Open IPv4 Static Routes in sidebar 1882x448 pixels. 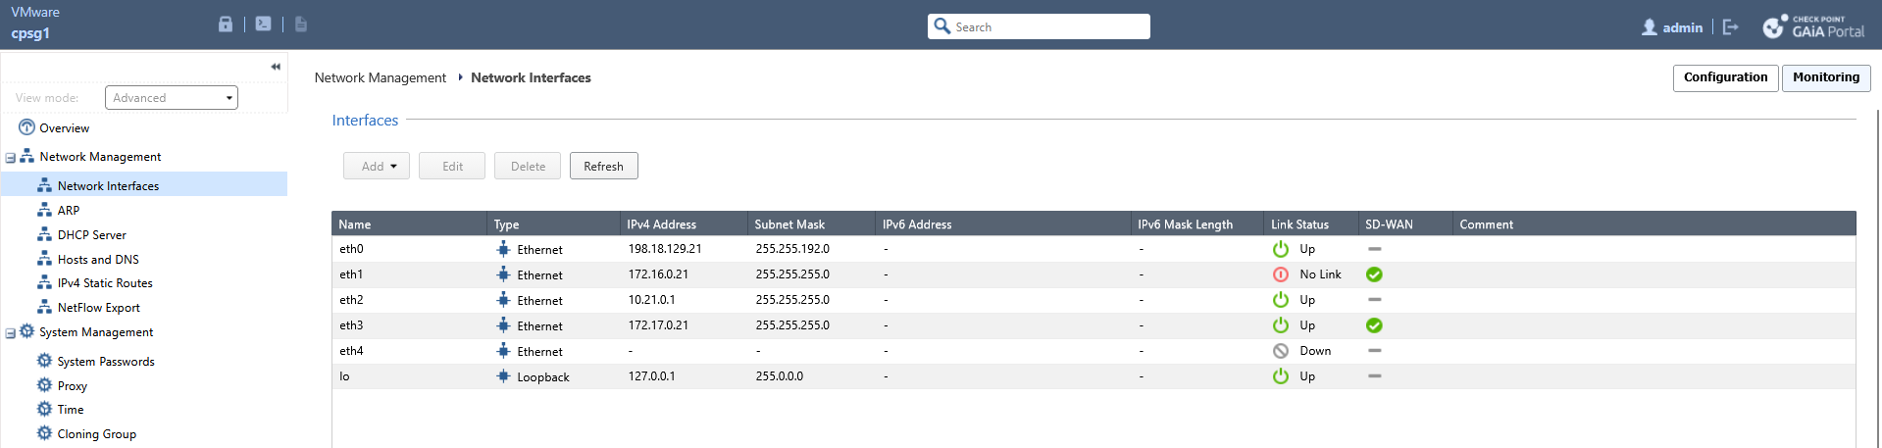[105, 283]
